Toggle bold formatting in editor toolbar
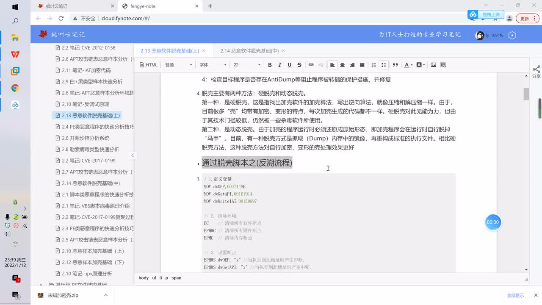Image resolution: width=542 pixels, height=305 pixels. (270, 65)
